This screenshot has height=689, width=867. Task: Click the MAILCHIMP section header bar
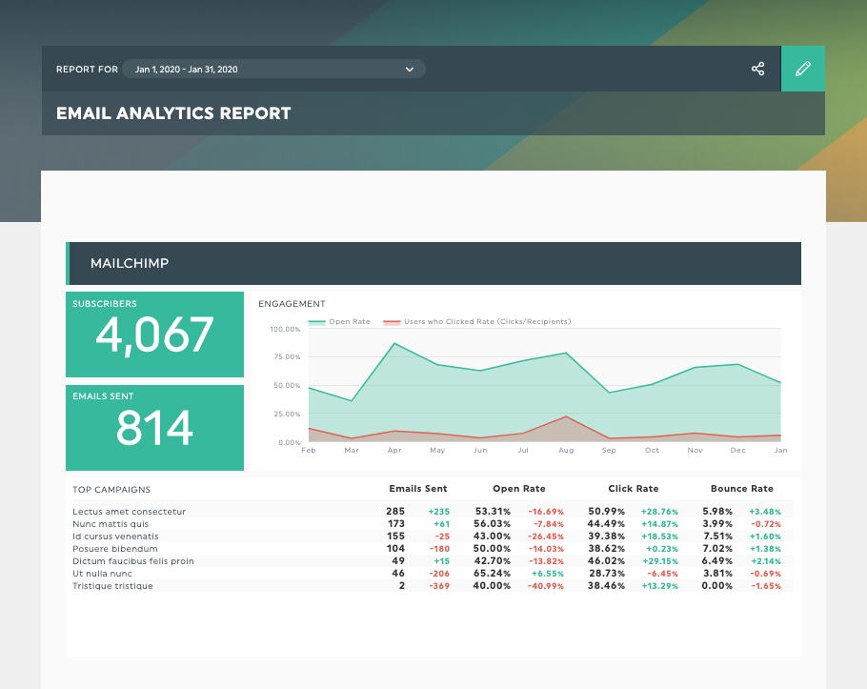point(433,264)
